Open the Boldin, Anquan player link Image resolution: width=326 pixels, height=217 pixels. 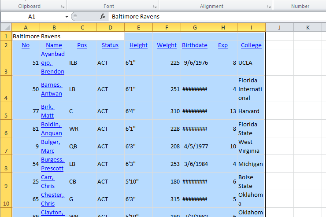pyautogui.click(x=52, y=129)
